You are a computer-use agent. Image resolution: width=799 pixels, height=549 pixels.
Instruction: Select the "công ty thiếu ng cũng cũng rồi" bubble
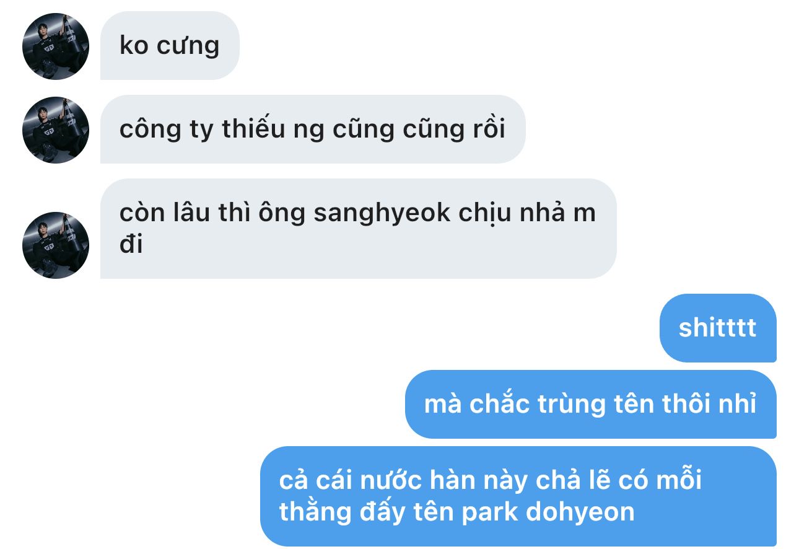point(313,130)
